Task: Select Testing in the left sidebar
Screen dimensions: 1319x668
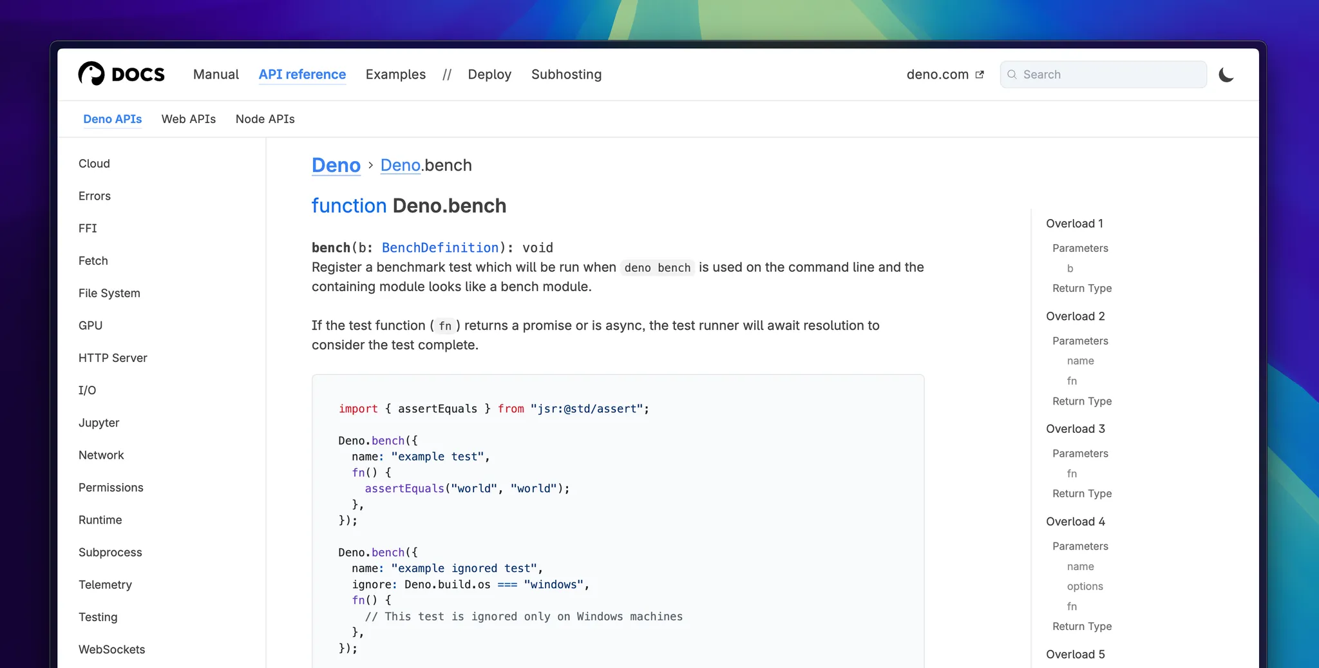Action: coord(98,617)
